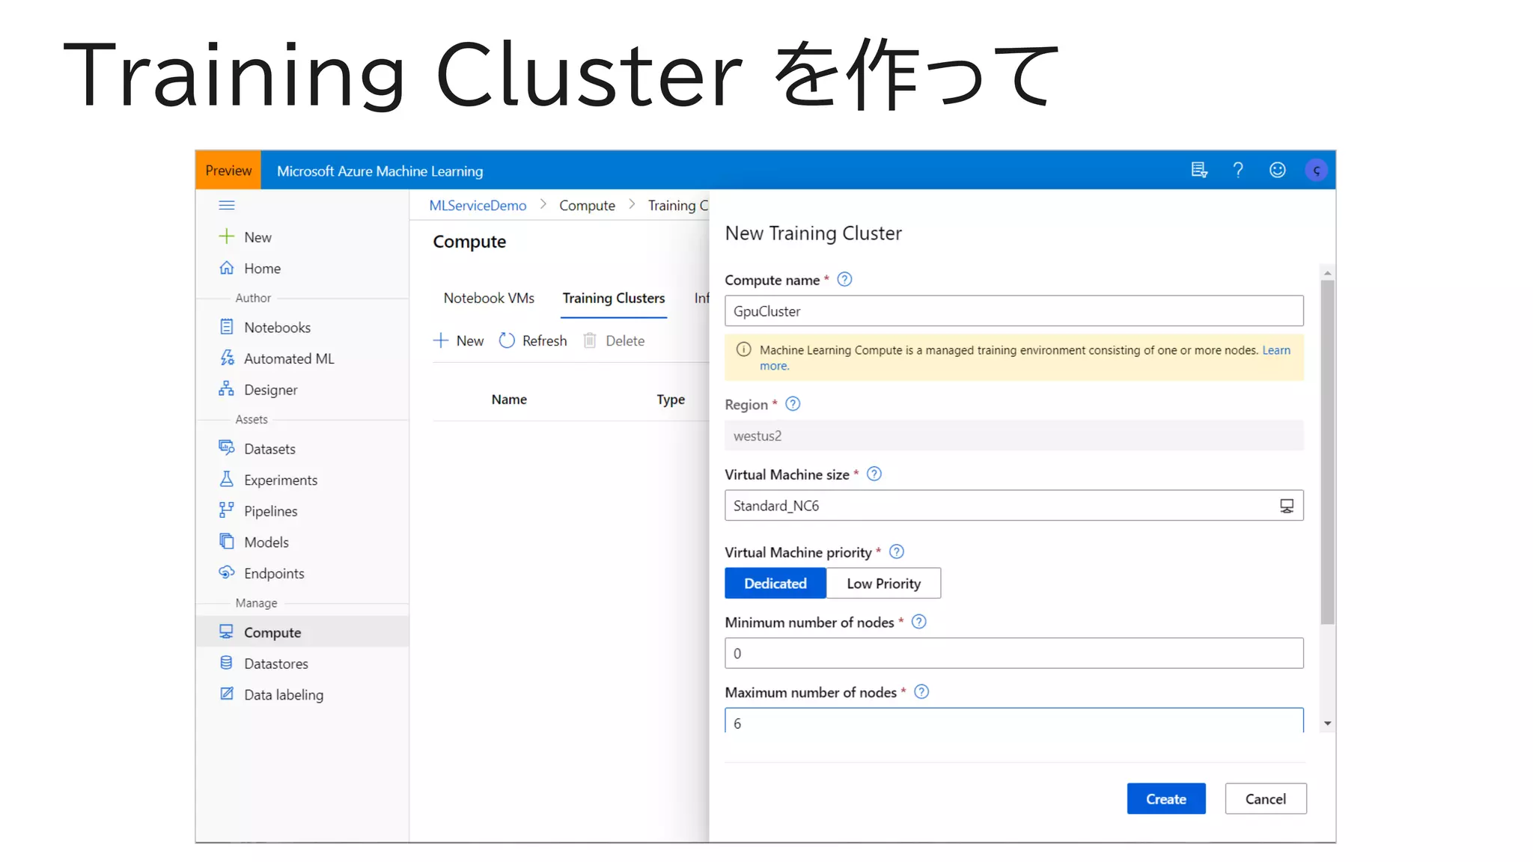Click the Preview badge in header
The width and height of the screenshot is (1533, 862).
pos(228,171)
